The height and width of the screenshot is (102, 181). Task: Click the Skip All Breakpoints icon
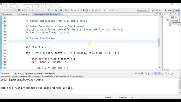click(x=23, y=10)
